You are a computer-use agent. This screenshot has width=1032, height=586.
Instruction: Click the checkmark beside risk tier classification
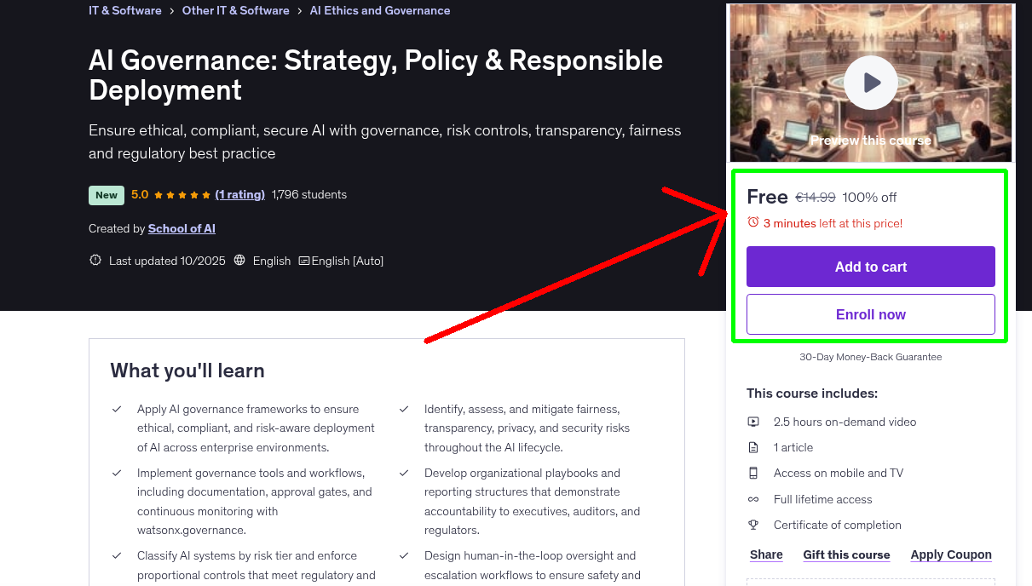pos(117,554)
